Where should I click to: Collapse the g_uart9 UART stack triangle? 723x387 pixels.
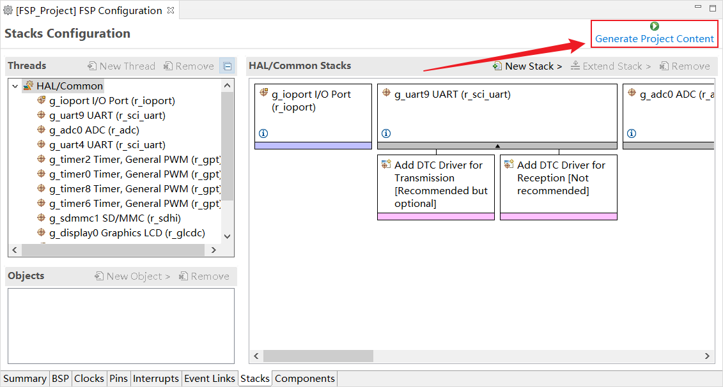(x=497, y=146)
